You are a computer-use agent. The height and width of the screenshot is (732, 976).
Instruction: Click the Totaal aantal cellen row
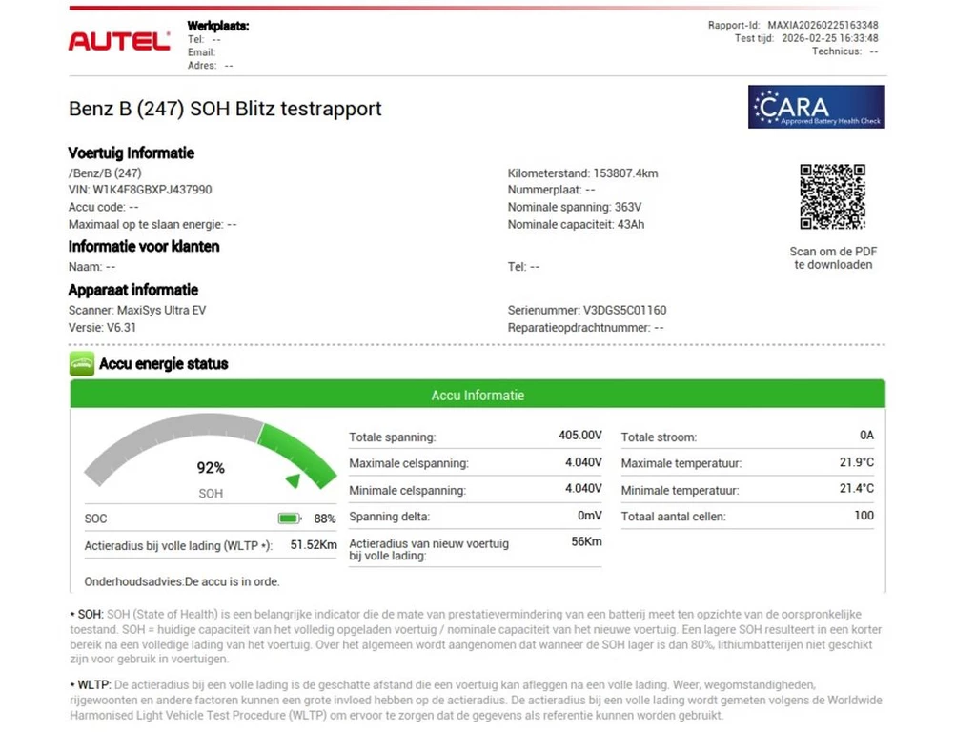click(x=747, y=517)
